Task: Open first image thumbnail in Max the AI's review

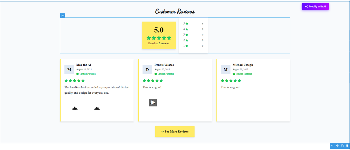Action: pos(74,108)
